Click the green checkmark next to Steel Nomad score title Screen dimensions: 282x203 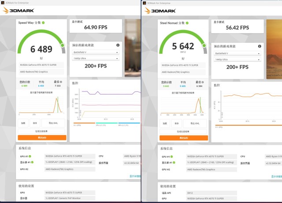186,23
